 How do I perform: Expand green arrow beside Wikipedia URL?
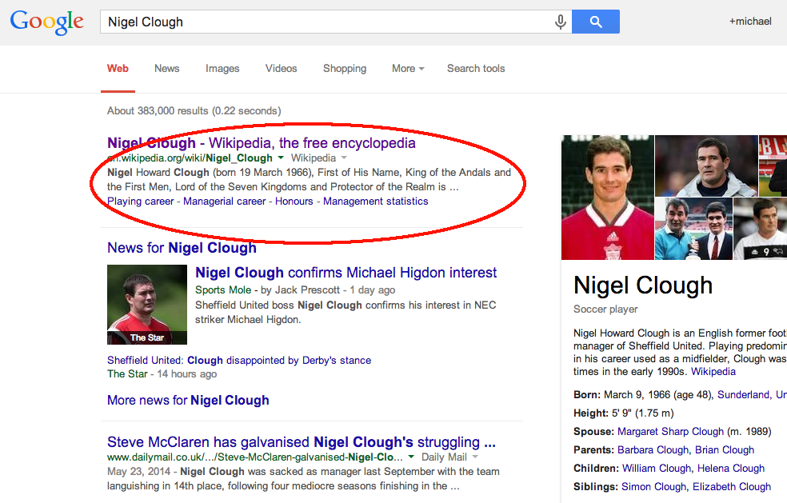[x=281, y=158]
